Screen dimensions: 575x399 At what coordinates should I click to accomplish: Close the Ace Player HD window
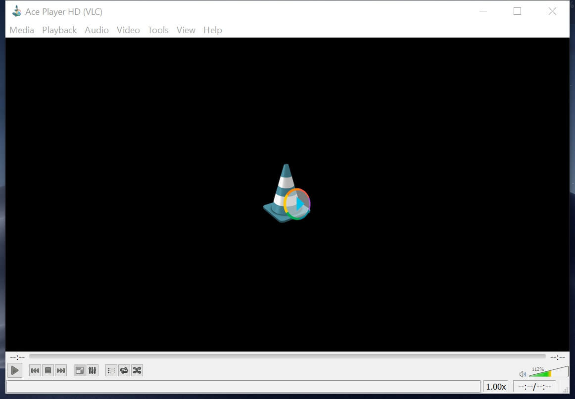pos(552,11)
